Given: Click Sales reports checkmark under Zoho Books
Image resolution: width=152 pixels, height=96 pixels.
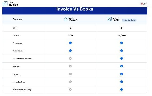Looking at the screenshot, I should 121,51.
